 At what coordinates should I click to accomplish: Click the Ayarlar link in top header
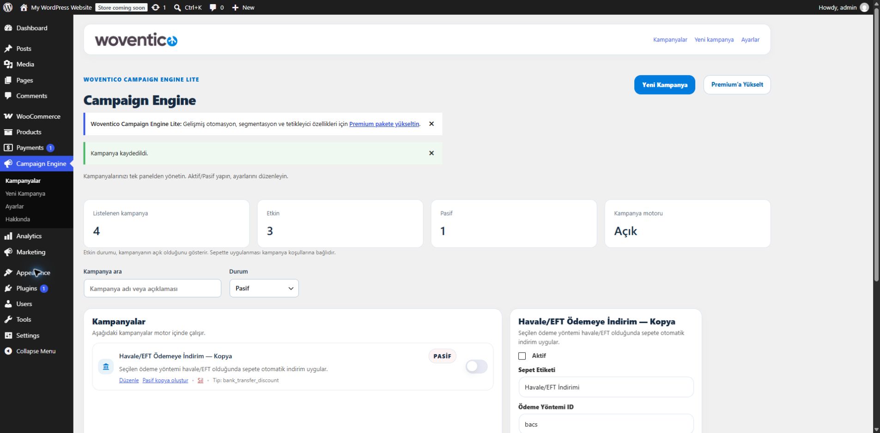click(750, 40)
